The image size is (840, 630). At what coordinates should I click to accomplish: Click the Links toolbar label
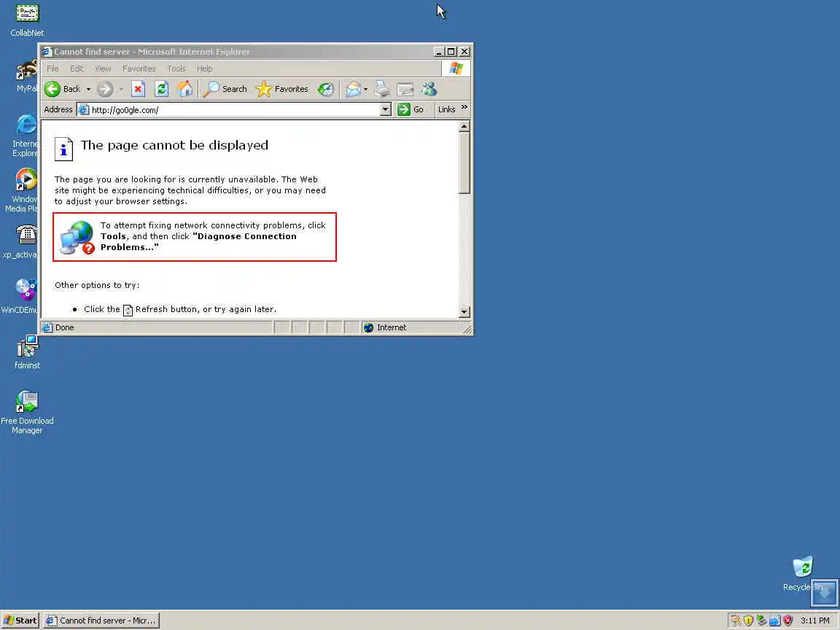click(446, 110)
